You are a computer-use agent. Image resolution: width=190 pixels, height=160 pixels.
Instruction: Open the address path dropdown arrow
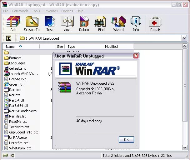[x=184, y=38]
